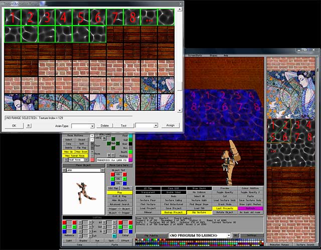Viewport: 321px width, 250px height.
Task: Open the NO PROGRAM TO LAUNCH dropdown
Action: (200, 235)
